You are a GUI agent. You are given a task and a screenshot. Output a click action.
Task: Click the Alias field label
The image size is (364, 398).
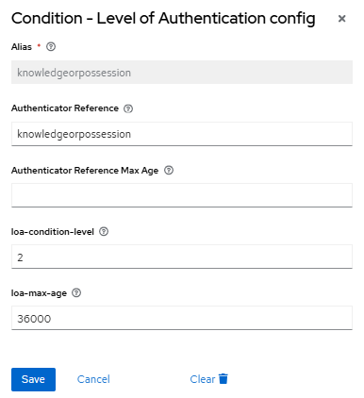pos(22,47)
